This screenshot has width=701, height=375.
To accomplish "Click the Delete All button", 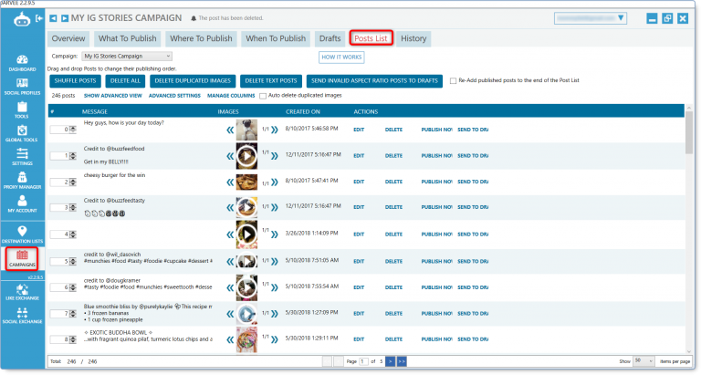I will (125, 81).
